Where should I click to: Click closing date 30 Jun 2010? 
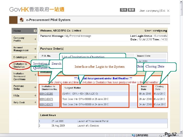[160, 104]
